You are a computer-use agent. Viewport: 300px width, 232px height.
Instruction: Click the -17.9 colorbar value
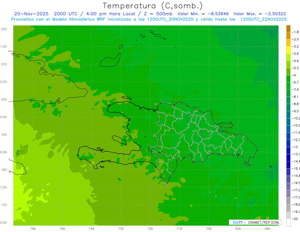pyautogui.click(x=296, y=197)
